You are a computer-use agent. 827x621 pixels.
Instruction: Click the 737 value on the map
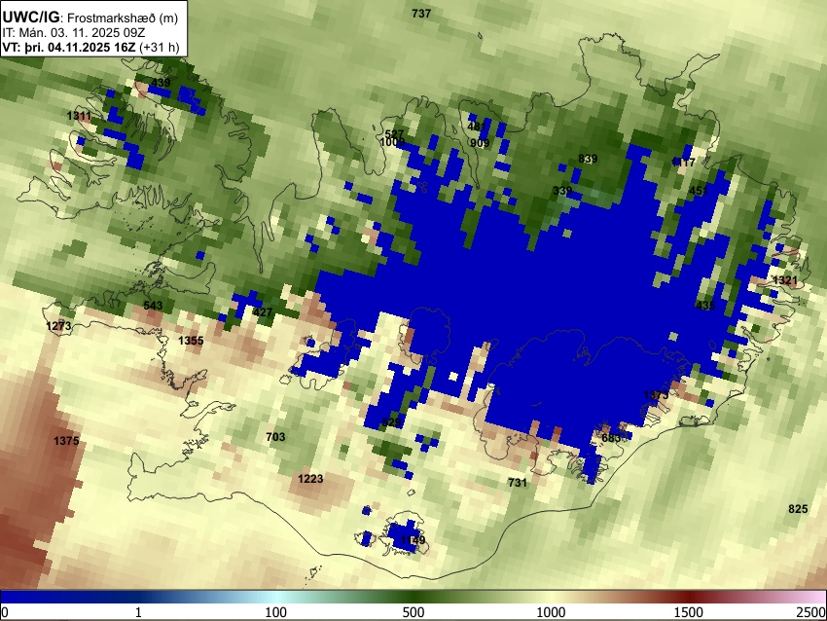coord(421,14)
